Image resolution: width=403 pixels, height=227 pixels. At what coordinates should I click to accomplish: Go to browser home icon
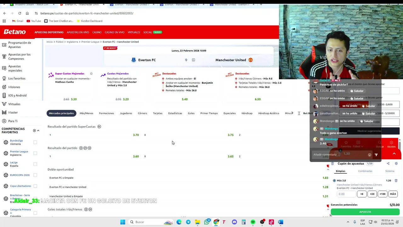[27, 13]
